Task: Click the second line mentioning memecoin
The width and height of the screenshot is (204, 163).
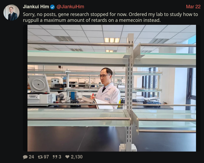Action: coord(92,20)
